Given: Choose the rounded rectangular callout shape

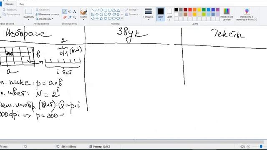Looking at the screenshot, I should click(110, 18).
